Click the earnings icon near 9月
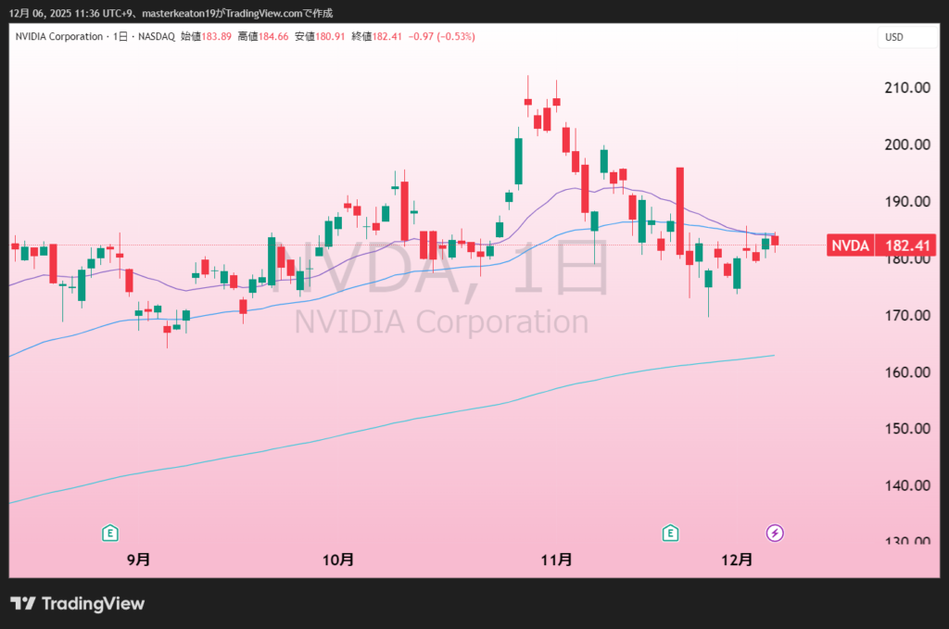 click(x=110, y=533)
